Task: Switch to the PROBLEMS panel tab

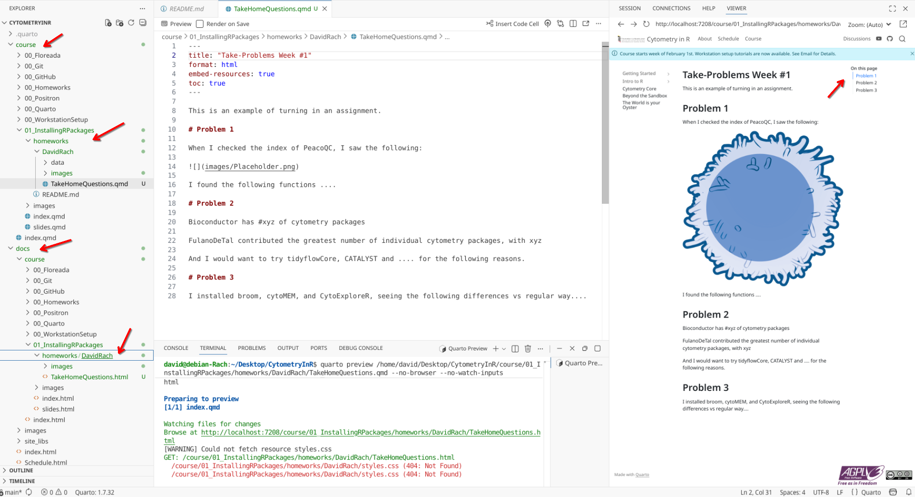Action: pyautogui.click(x=252, y=348)
